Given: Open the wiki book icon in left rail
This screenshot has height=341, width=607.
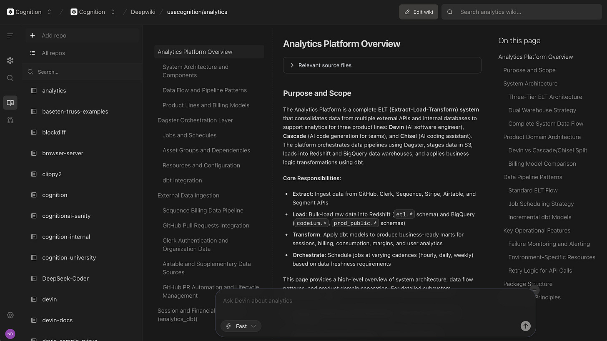Looking at the screenshot, I should (x=10, y=103).
